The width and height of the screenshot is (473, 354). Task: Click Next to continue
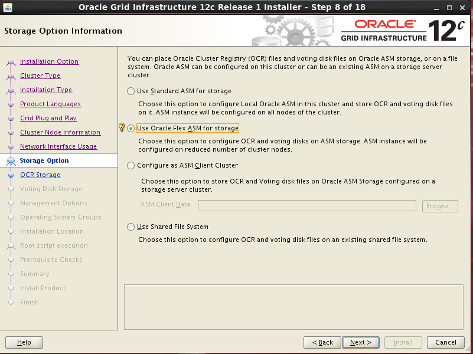(361, 343)
